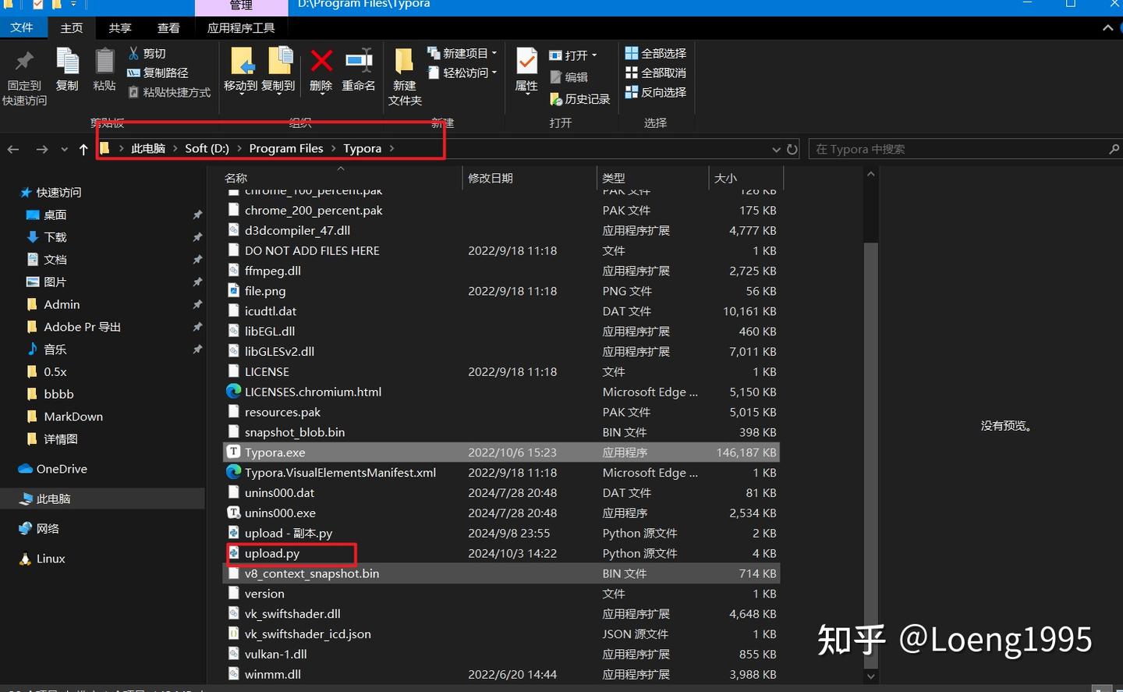Click 全部选择 to select all items
The image size is (1123, 692).
coord(656,53)
